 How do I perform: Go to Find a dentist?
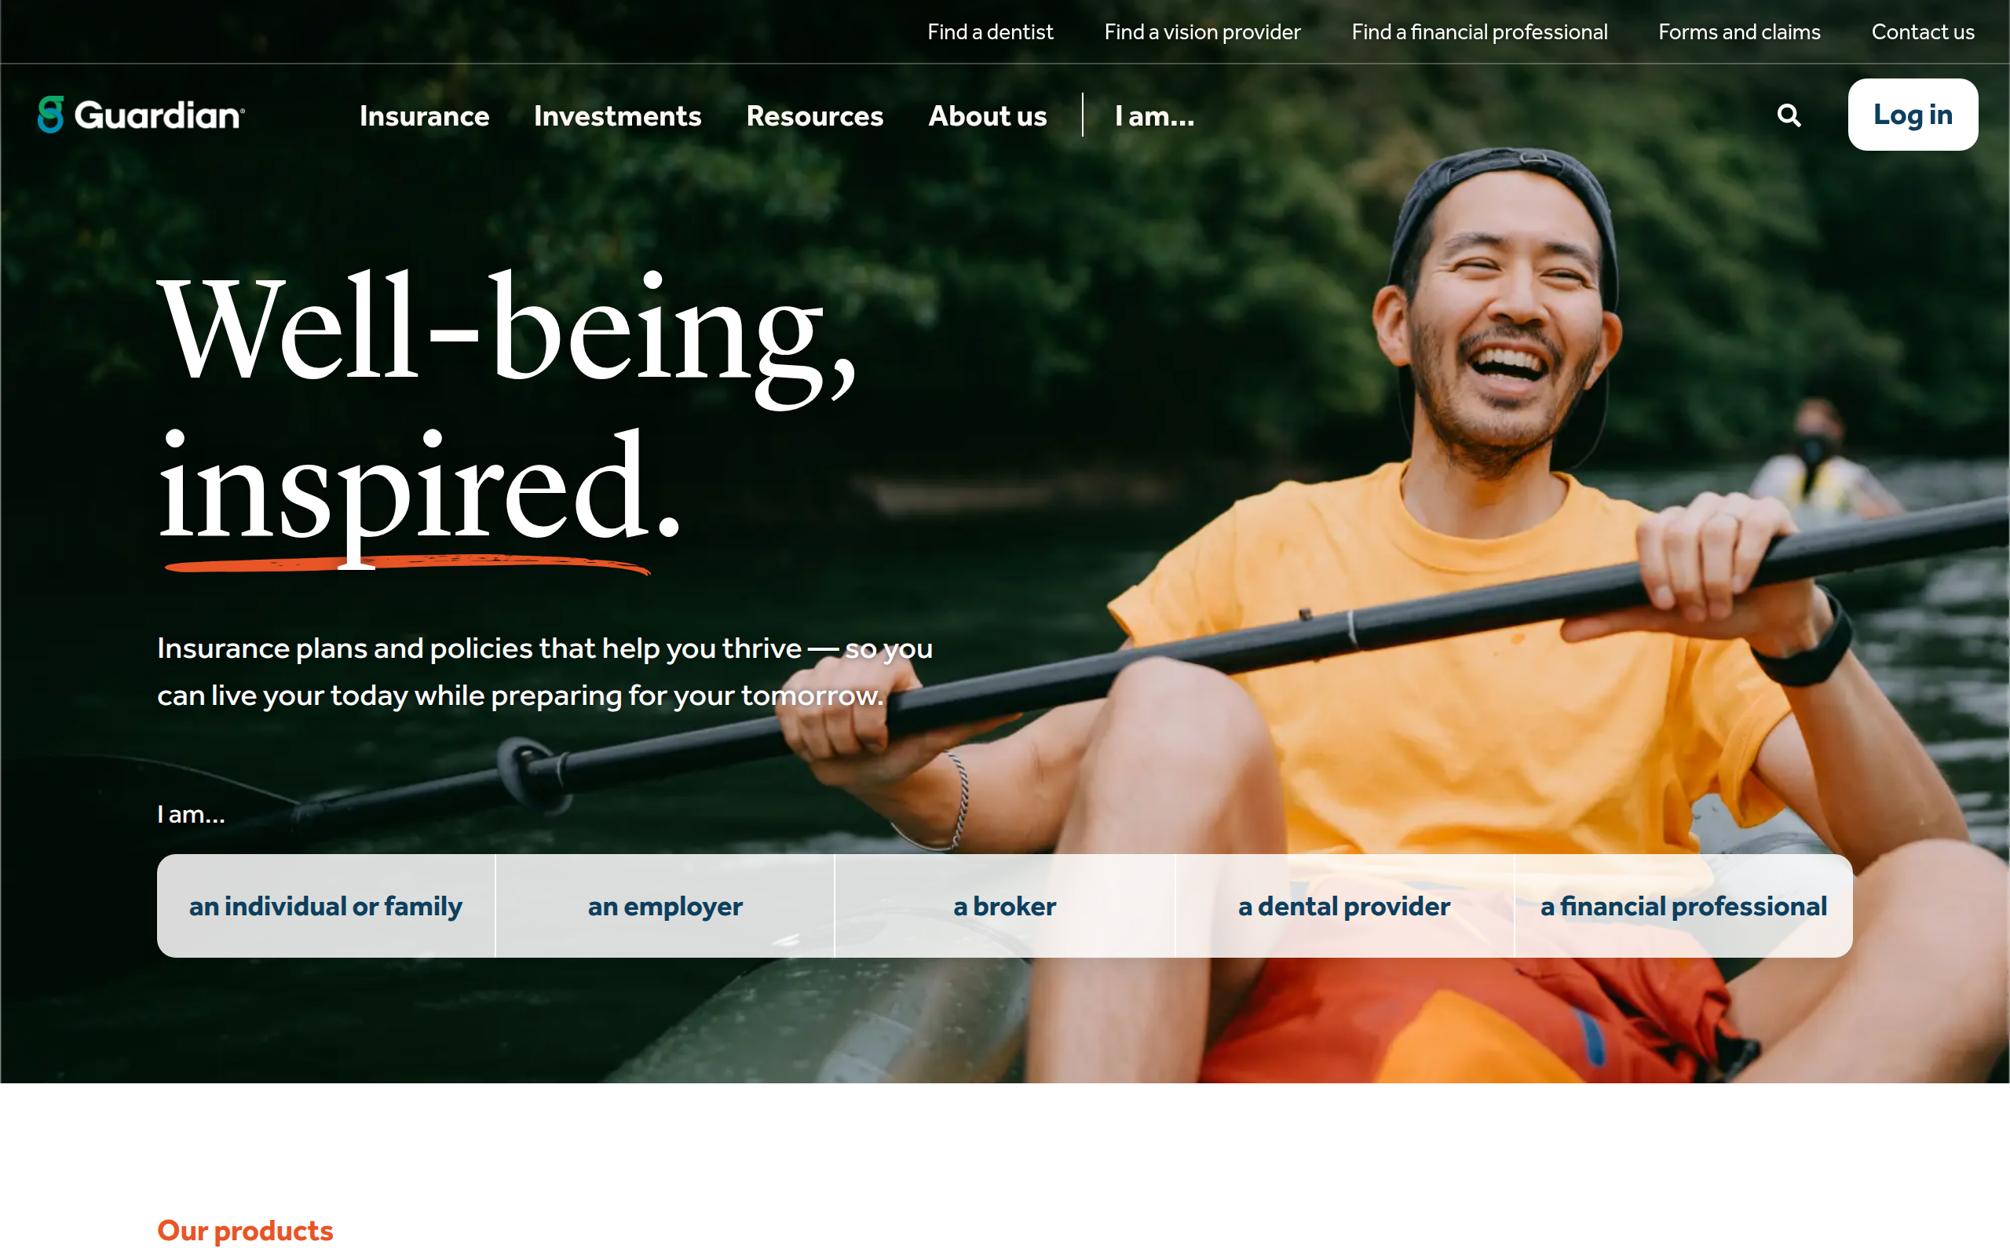click(990, 31)
